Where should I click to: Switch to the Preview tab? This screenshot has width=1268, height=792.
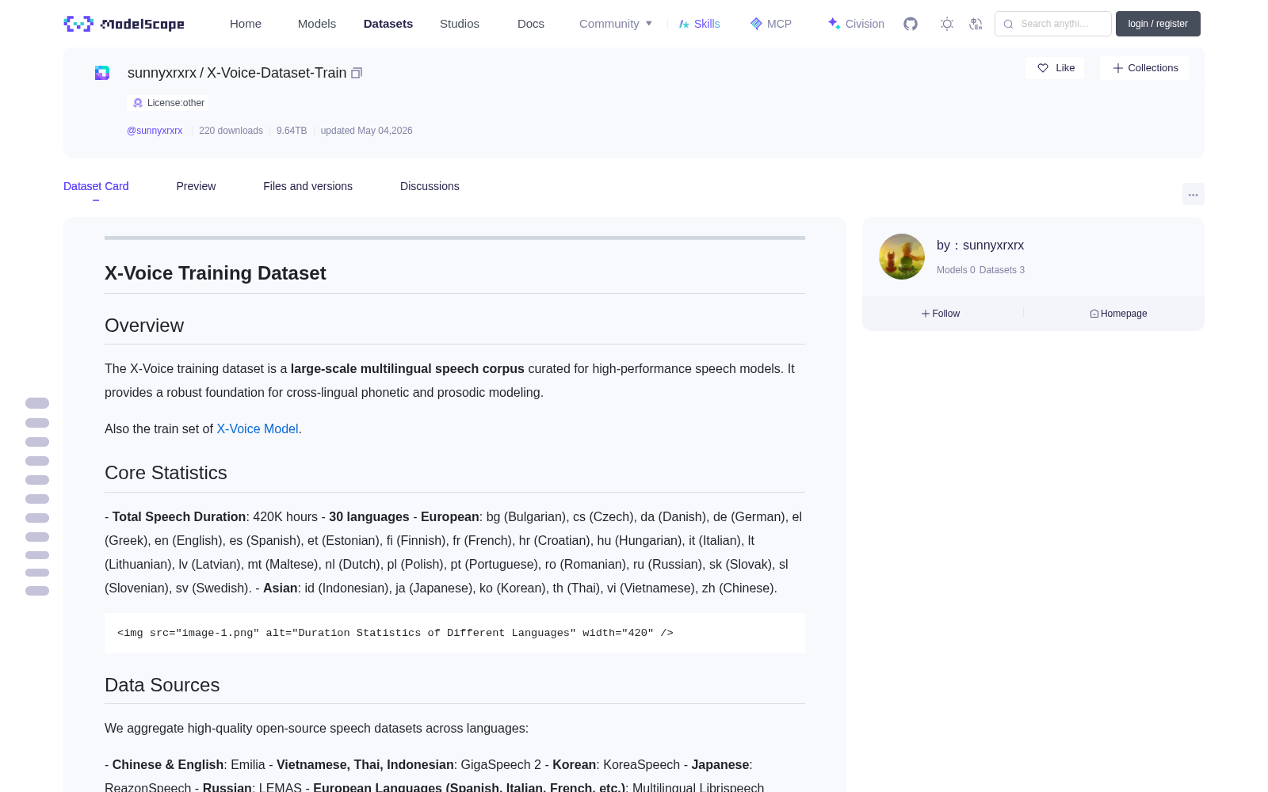196,186
